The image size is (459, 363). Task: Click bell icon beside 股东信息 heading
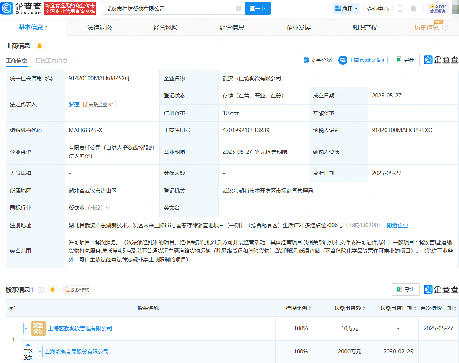(x=53, y=290)
